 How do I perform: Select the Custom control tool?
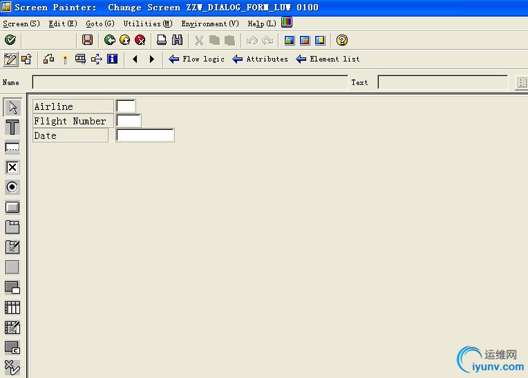pos(12,348)
